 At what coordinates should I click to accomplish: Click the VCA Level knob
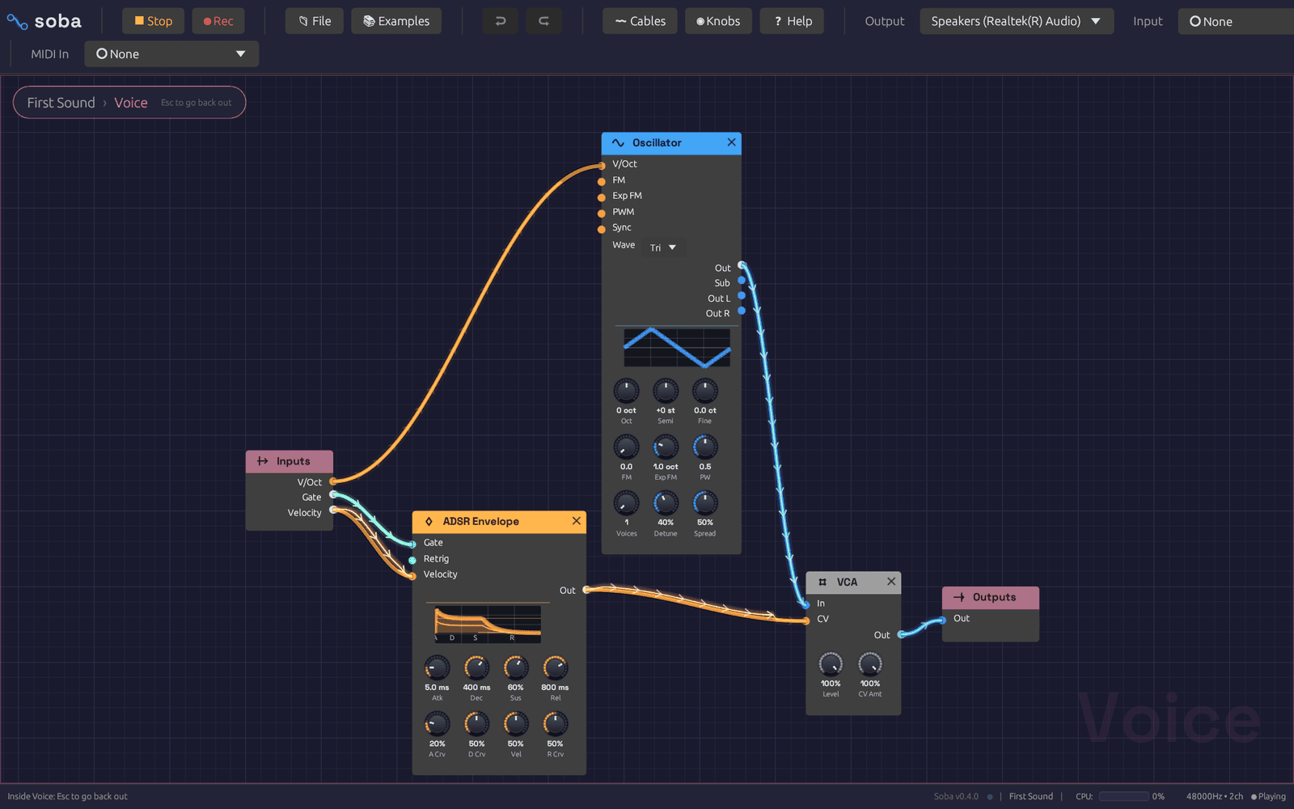click(831, 664)
